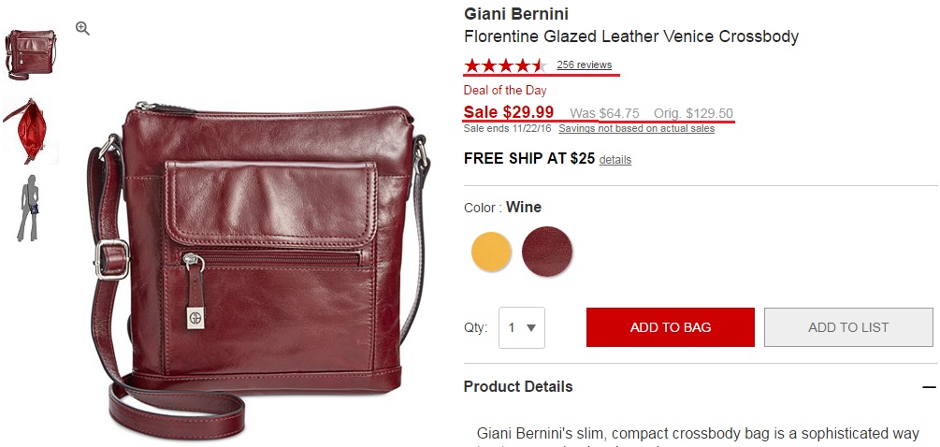Click the star rating icons

(505, 65)
